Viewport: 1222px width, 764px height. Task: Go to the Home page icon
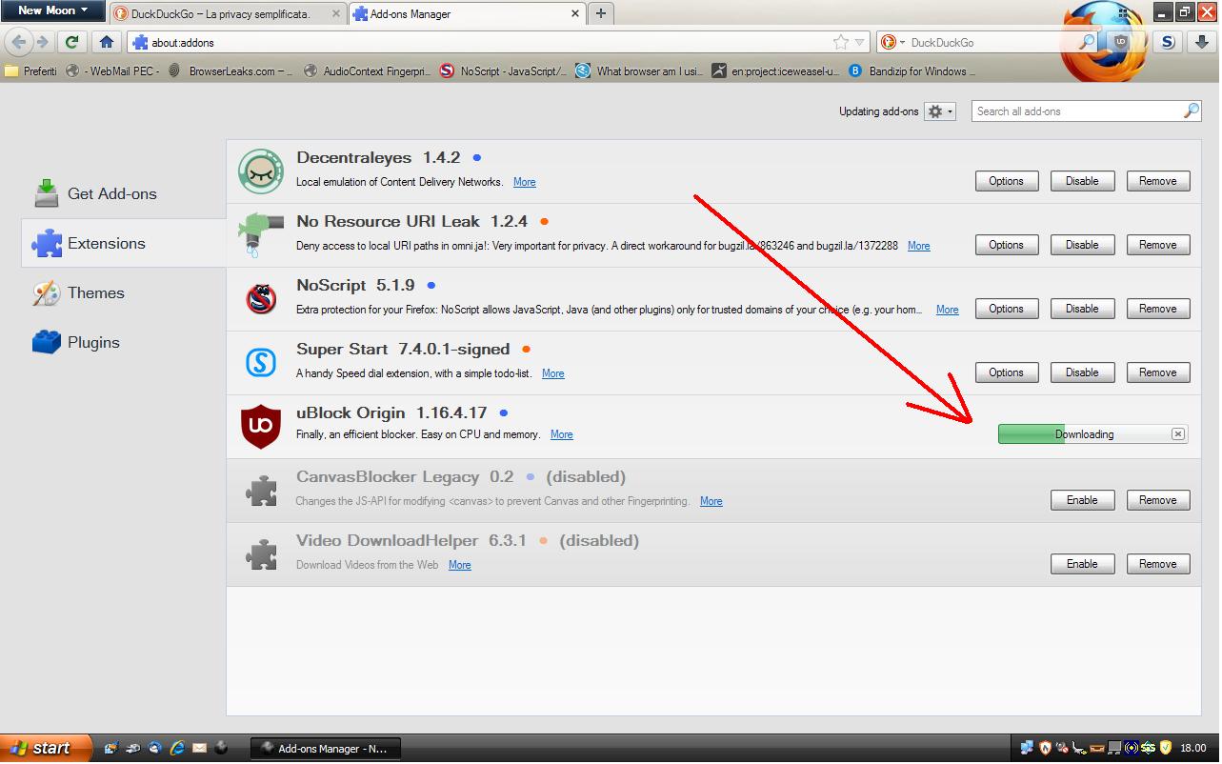pyautogui.click(x=107, y=42)
